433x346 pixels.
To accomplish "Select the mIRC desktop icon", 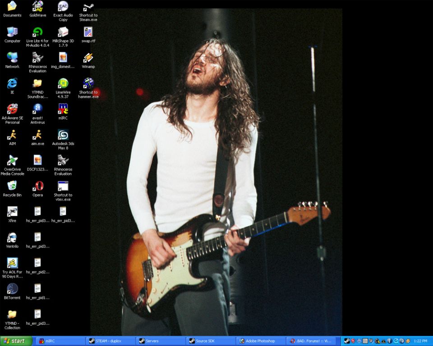I will click(x=63, y=112).
